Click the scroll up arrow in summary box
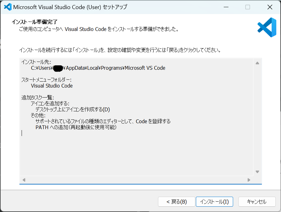The height and width of the screenshot is (212, 281). pyautogui.click(x=257, y=63)
